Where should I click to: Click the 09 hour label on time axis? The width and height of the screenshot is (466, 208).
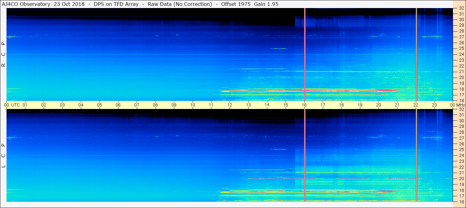(x=174, y=105)
